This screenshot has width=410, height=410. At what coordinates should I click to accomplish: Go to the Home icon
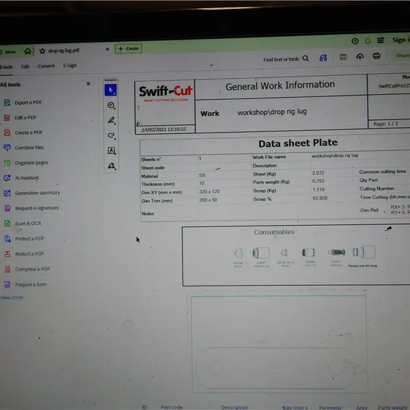click(27, 51)
